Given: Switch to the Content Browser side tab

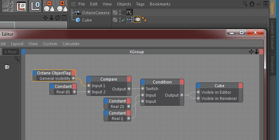Looking at the screenshot, I should (x=272, y=35).
